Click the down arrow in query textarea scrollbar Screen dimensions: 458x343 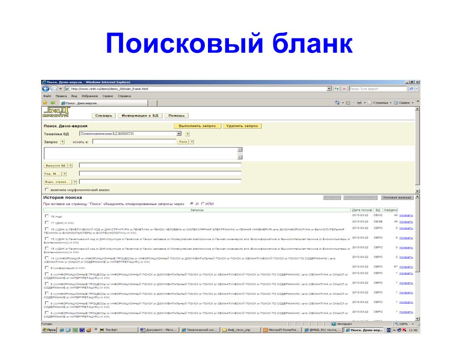pos(240,157)
